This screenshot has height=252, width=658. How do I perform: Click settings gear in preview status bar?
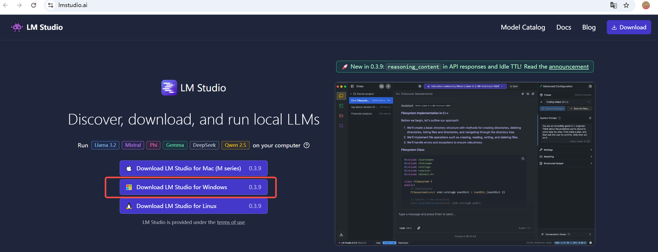point(590,243)
